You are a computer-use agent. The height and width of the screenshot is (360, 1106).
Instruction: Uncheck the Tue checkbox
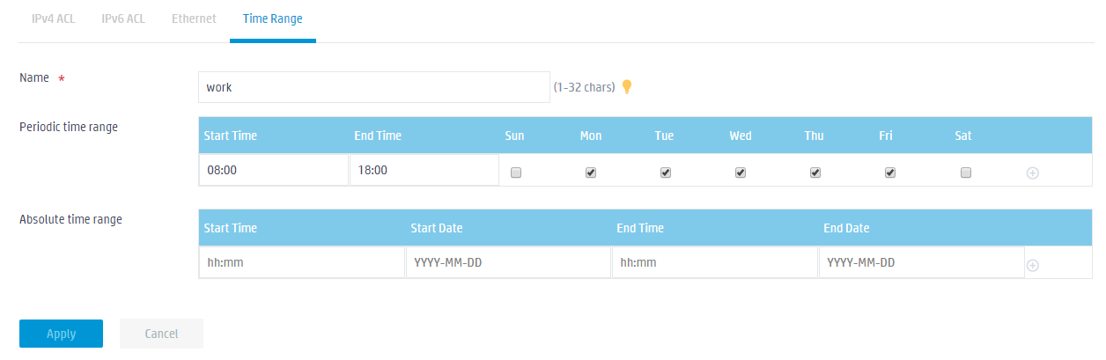(666, 173)
